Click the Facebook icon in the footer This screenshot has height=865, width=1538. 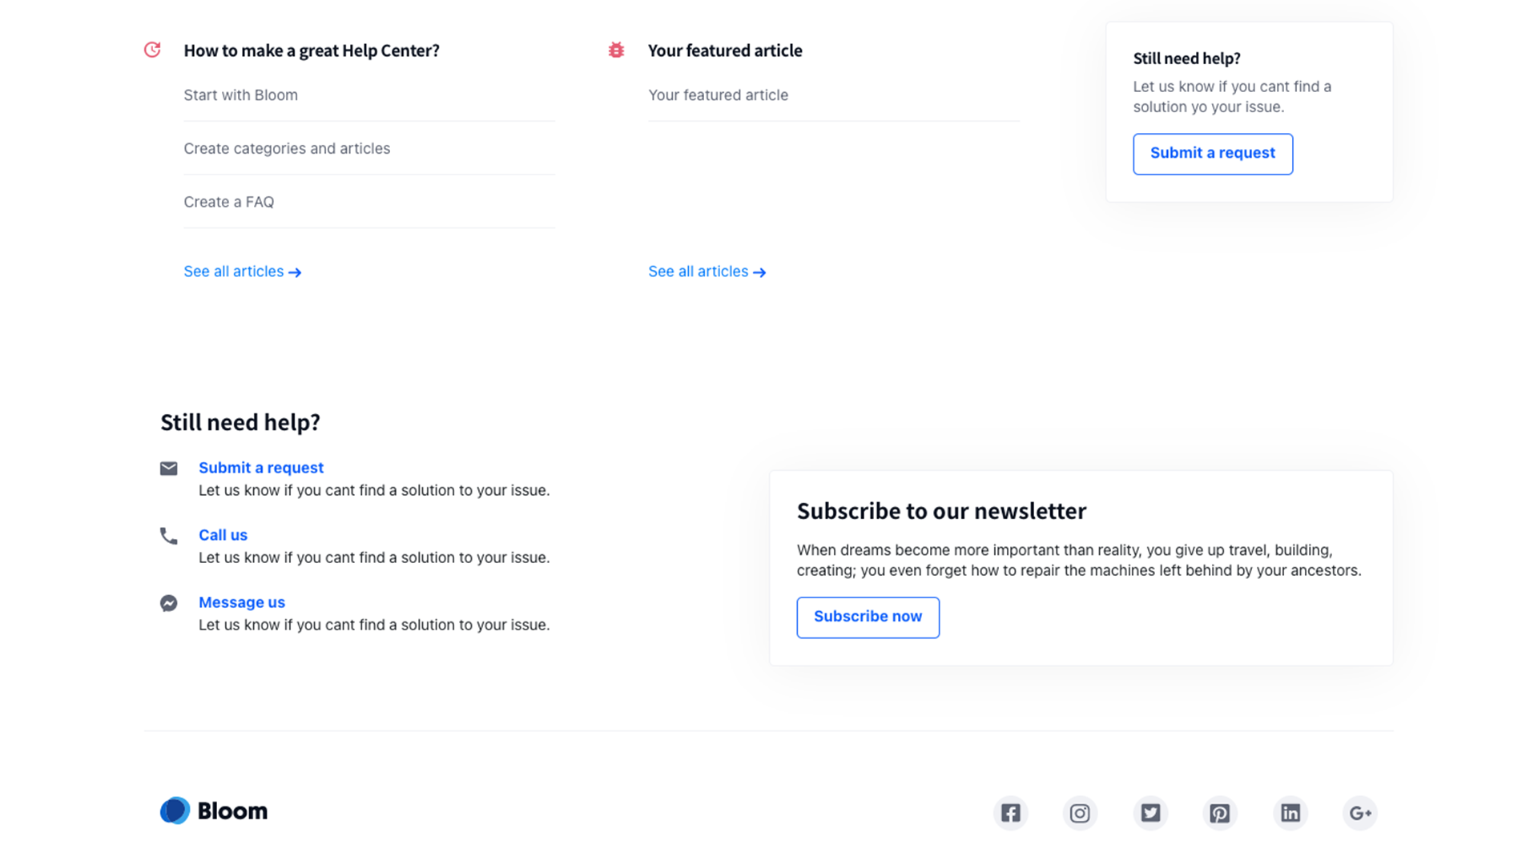(x=1010, y=813)
